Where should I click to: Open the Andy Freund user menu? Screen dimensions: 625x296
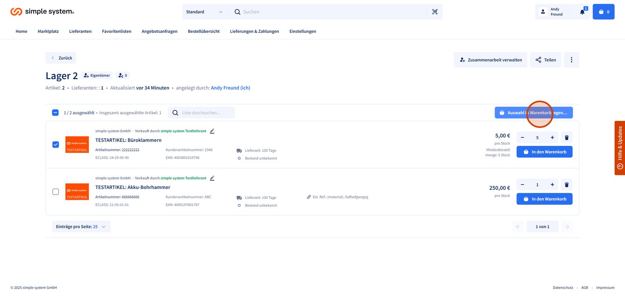(x=554, y=12)
